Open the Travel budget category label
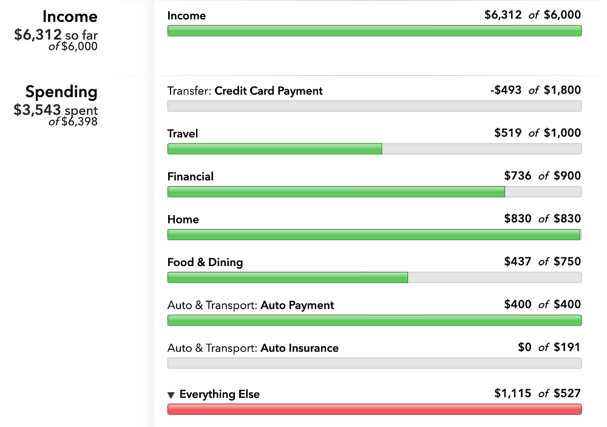The height and width of the screenshot is (427, 607). point(183,134)
